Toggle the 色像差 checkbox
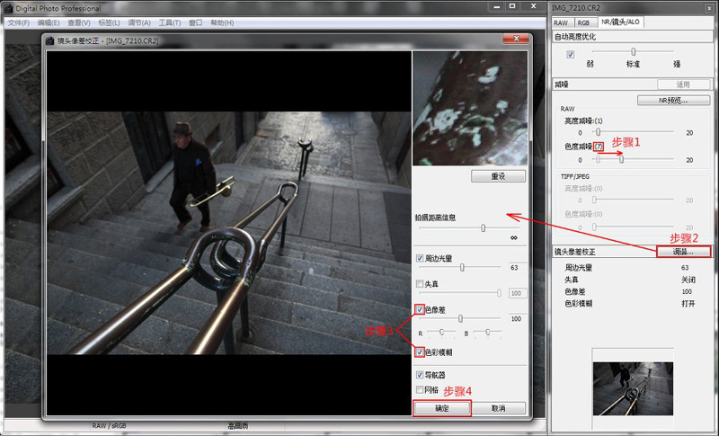Screen dimensions: 719x436 point(420,309)
